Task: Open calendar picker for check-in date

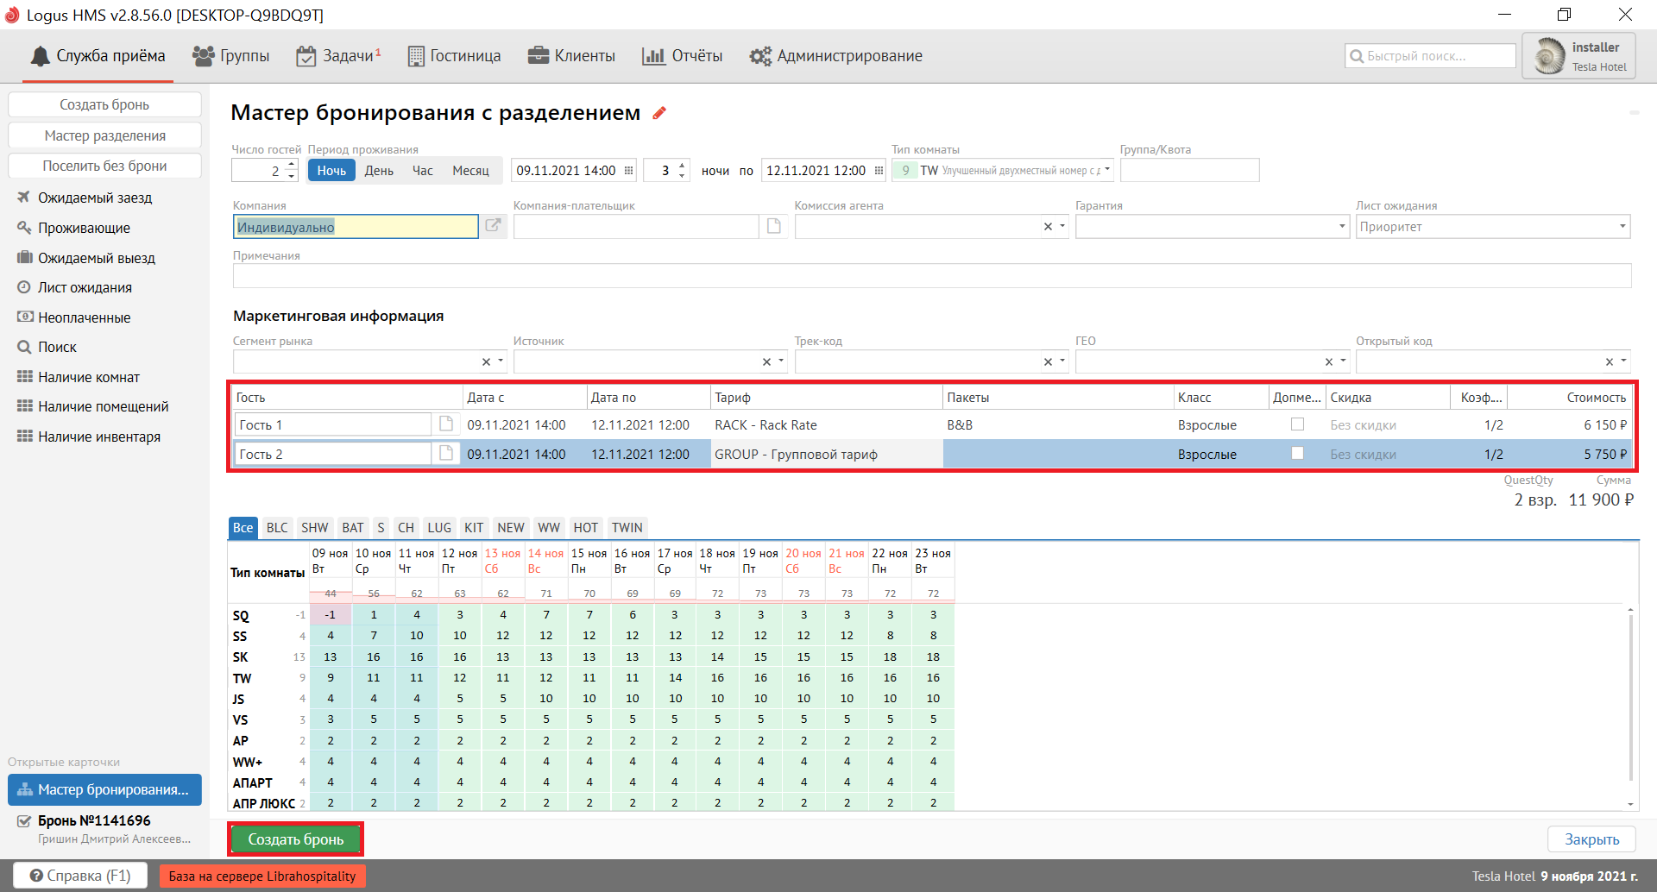Action: pyautogui.click(x=629, y=171)
